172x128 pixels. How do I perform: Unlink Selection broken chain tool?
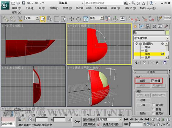13,19
